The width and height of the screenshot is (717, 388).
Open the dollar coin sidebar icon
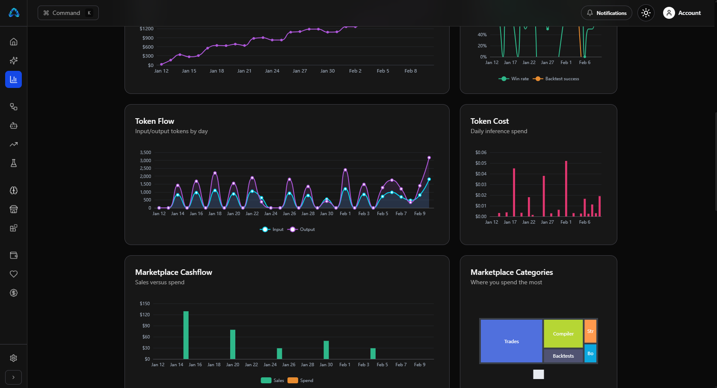(14, 293)
